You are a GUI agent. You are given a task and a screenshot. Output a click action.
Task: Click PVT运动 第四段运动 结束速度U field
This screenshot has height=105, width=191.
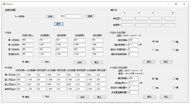click(x=102, y=89)
